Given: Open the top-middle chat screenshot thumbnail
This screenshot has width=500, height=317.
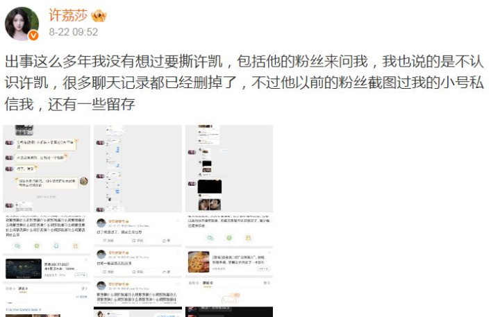Looking at the screenshot, I should [x=137, y=169].
